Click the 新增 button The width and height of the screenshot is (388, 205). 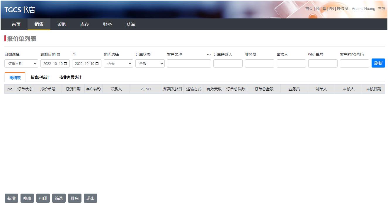pyautogui.click(x=11, y=198)
